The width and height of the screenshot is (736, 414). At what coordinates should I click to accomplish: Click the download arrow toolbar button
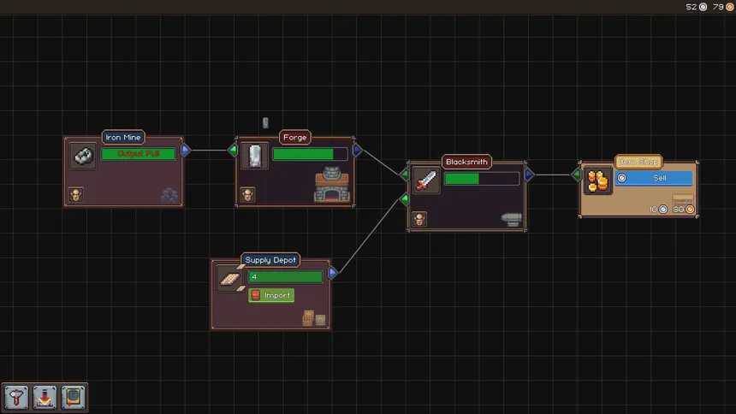45,397
